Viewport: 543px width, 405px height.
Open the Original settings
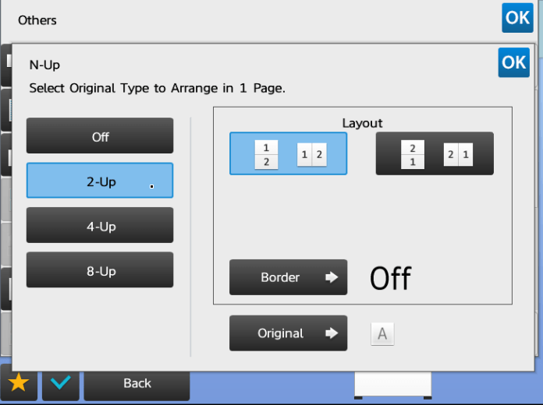(288, 333)
